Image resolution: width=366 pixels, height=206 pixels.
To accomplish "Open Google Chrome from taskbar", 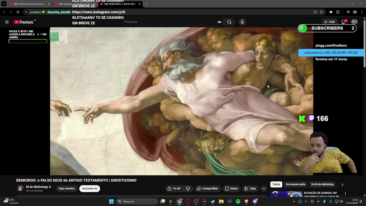I will coord(179,201).
